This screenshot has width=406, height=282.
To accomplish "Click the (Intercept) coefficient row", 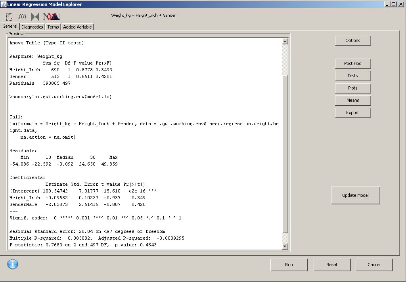I will (x=83, y=191).
